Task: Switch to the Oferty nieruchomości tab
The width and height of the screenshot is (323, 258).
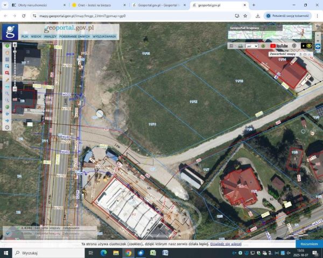Action: tap(39, 5)
